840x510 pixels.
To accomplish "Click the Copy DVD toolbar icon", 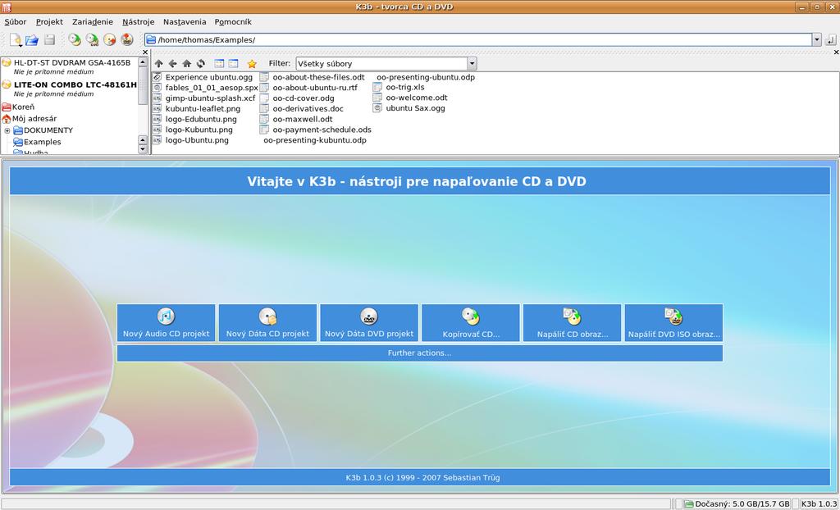I will (92, 39).
